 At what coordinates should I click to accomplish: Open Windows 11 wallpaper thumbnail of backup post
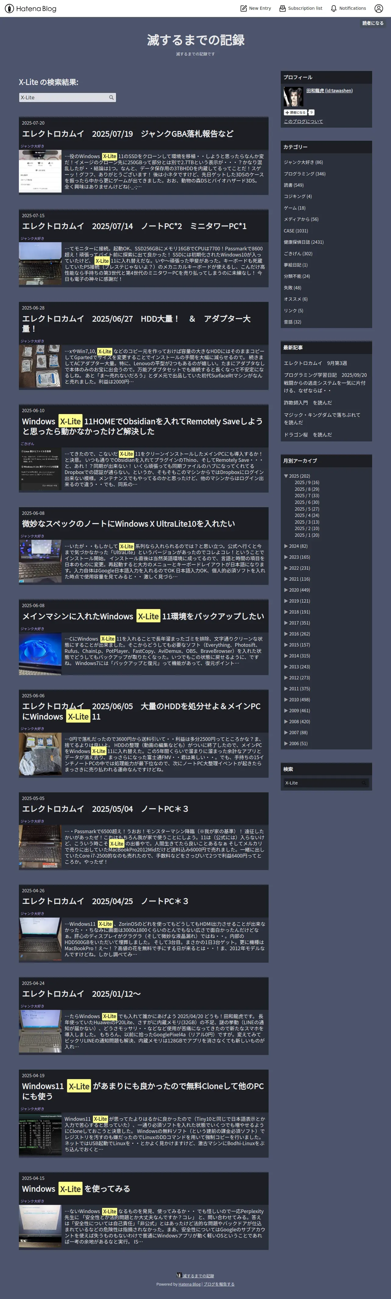point(40,654)
